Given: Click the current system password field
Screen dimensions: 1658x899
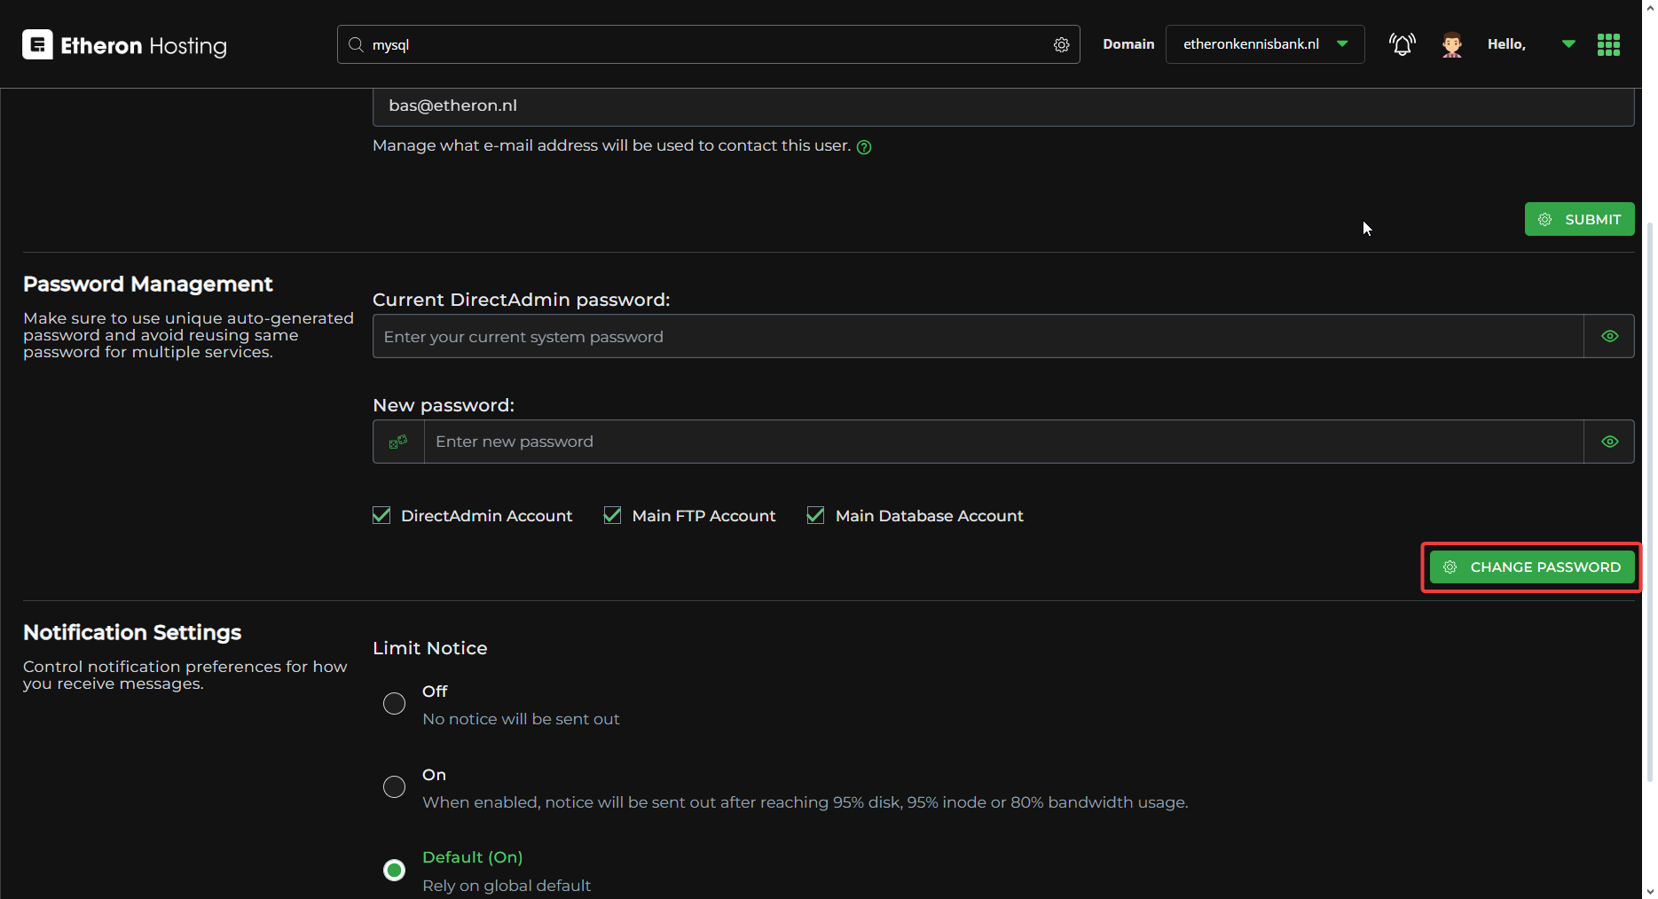Looking at the screenshot, I should click(x=978, y=336).
